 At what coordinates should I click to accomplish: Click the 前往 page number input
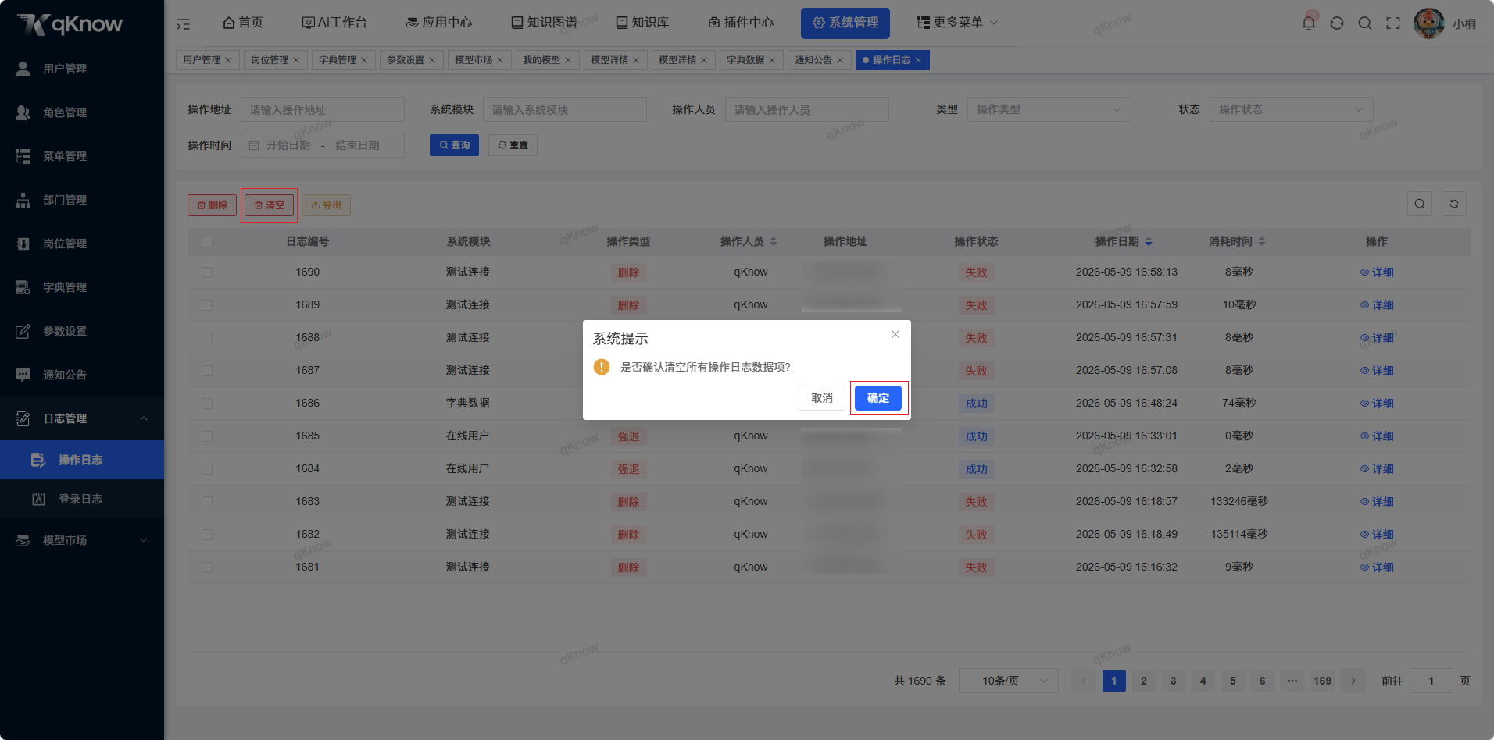point(1431,681)
